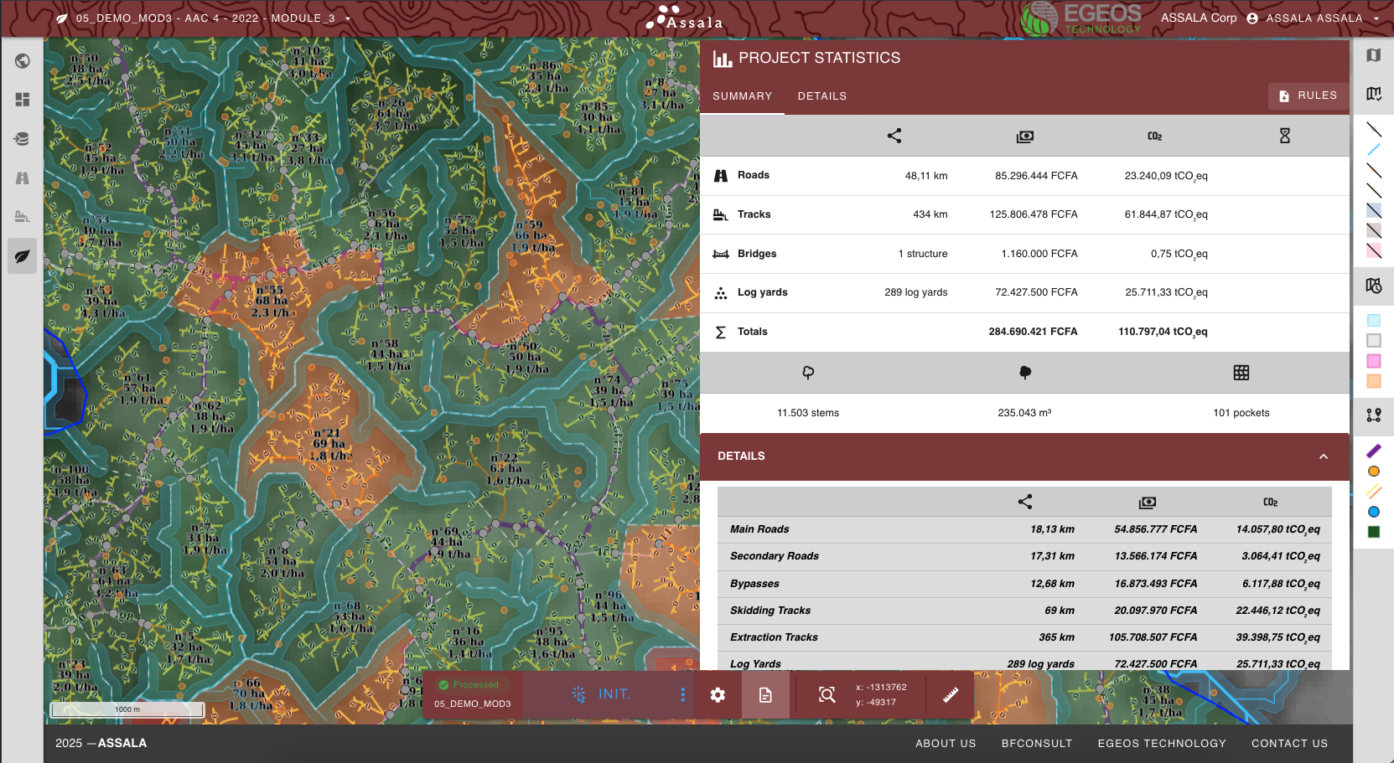Screen dimensions: 1394x763
Task: Open the database import icon in sidebar
Action: [23, 139]
